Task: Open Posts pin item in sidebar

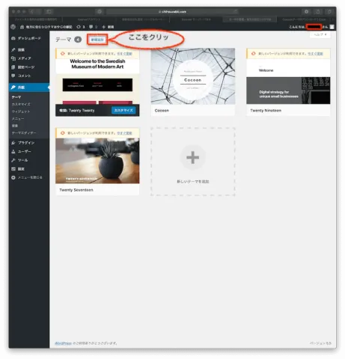Action: coord(29,50)
